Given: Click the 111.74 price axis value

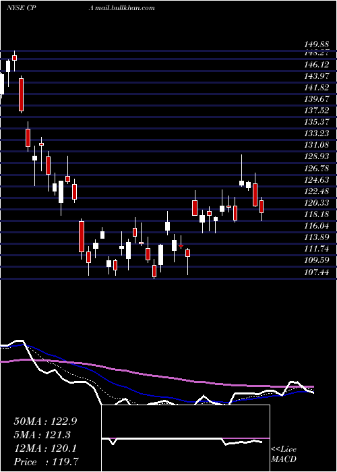Looking at the screenshot, I should coord(317,249).
